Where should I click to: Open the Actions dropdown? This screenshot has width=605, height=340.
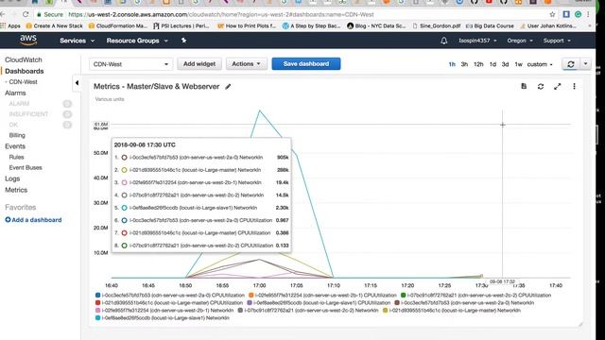246,64
